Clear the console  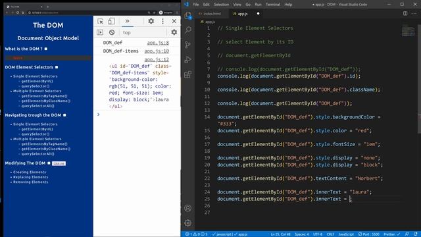[112, 32]
